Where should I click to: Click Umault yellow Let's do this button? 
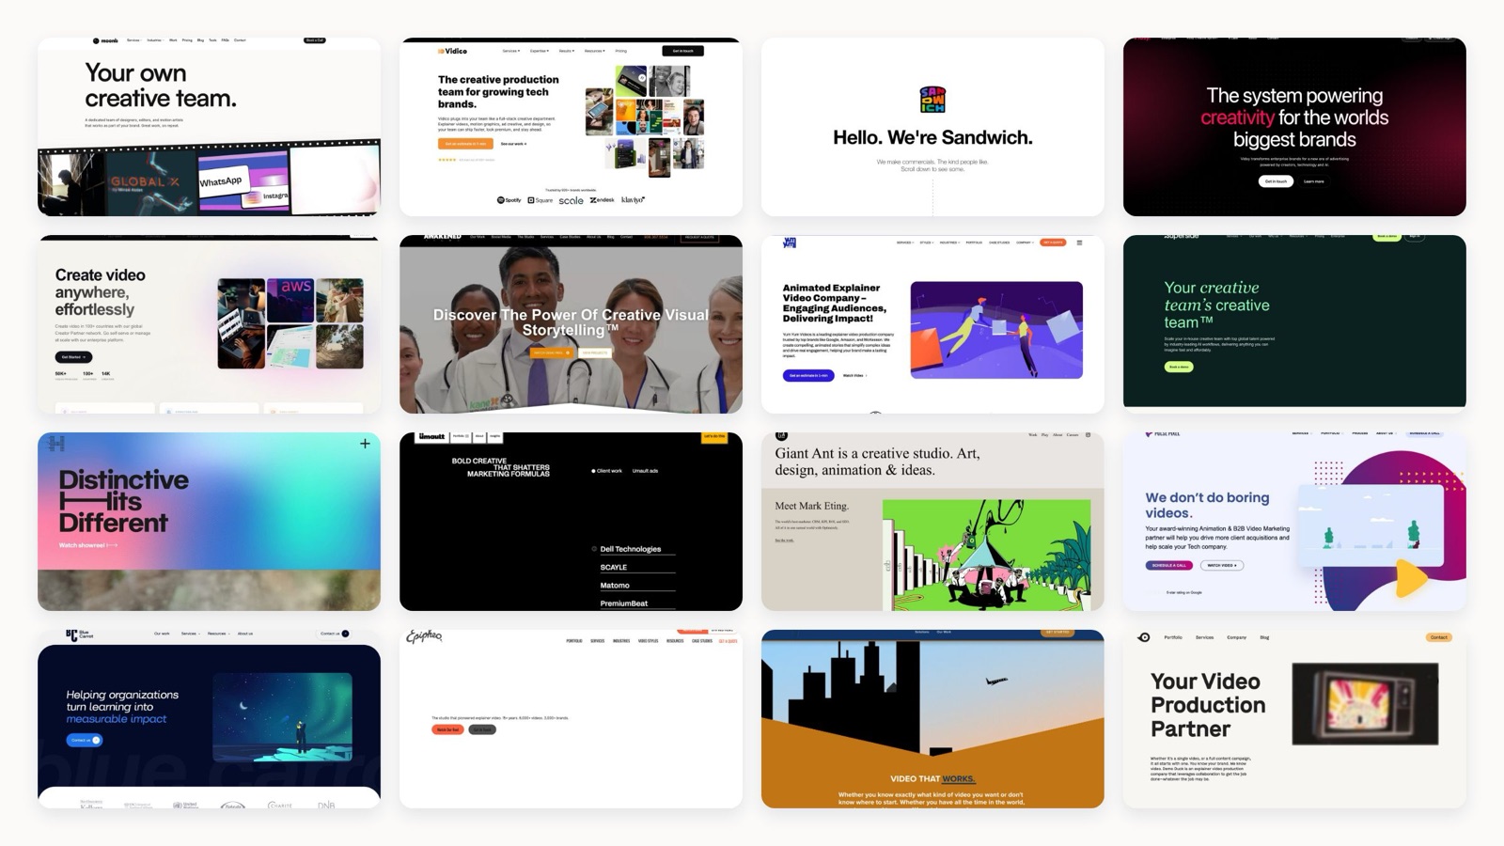714,437
